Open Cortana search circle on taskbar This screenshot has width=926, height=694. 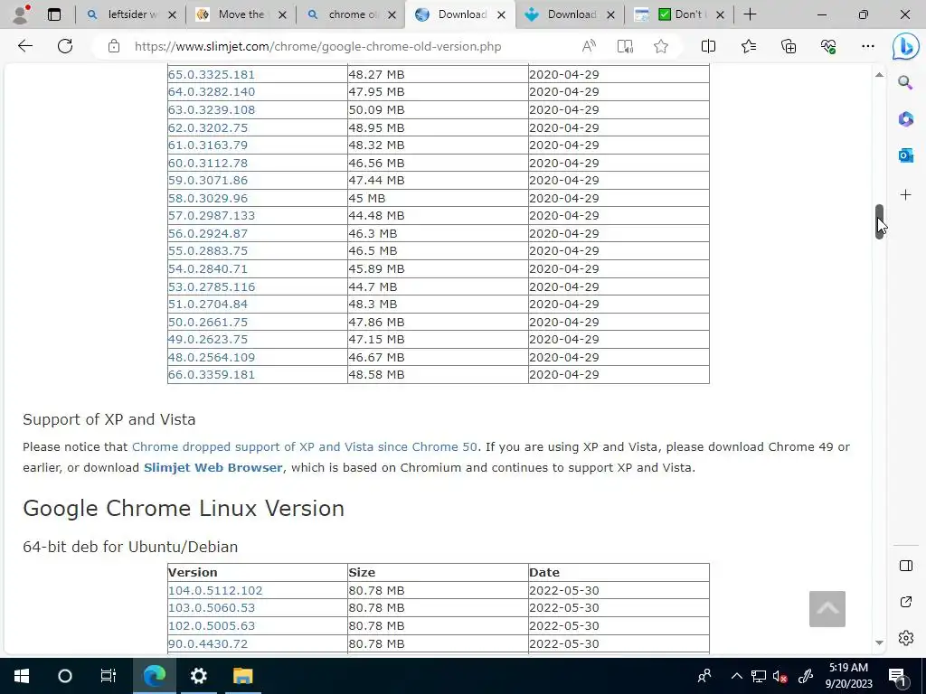[65, 676]
